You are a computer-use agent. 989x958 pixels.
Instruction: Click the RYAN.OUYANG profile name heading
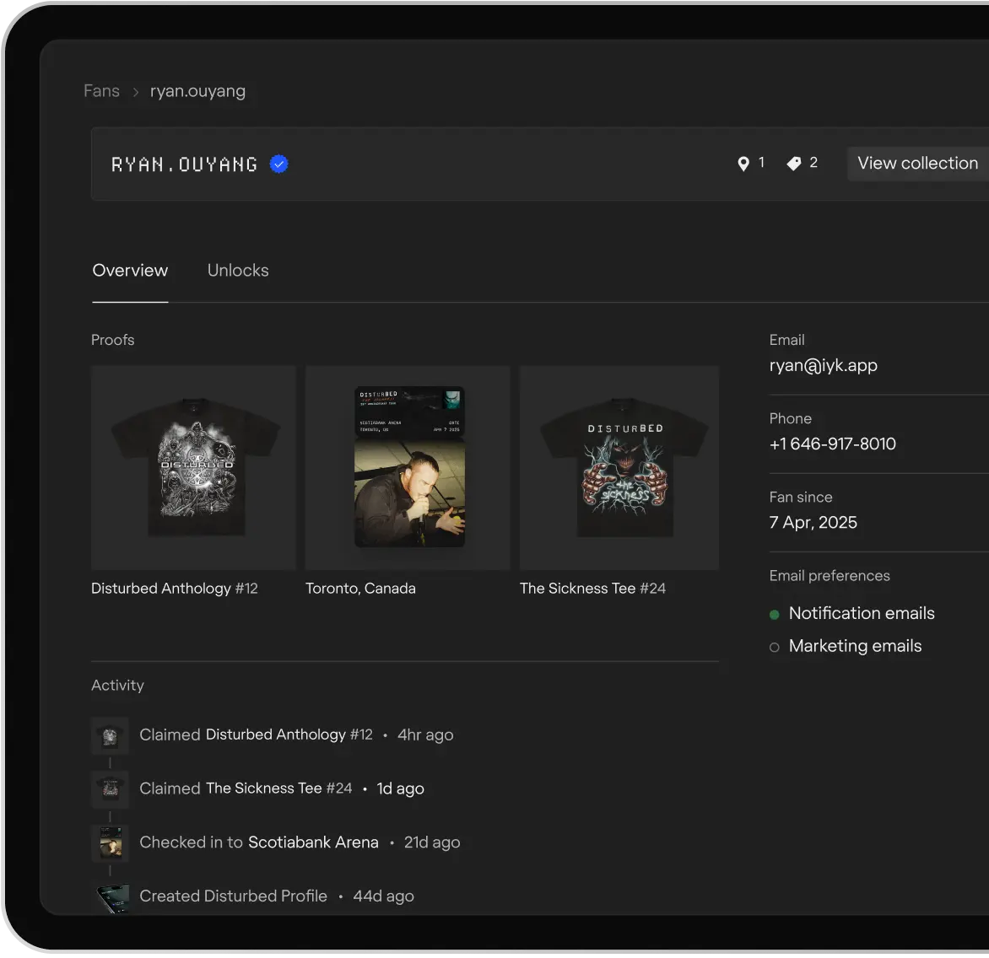point(185,164)
